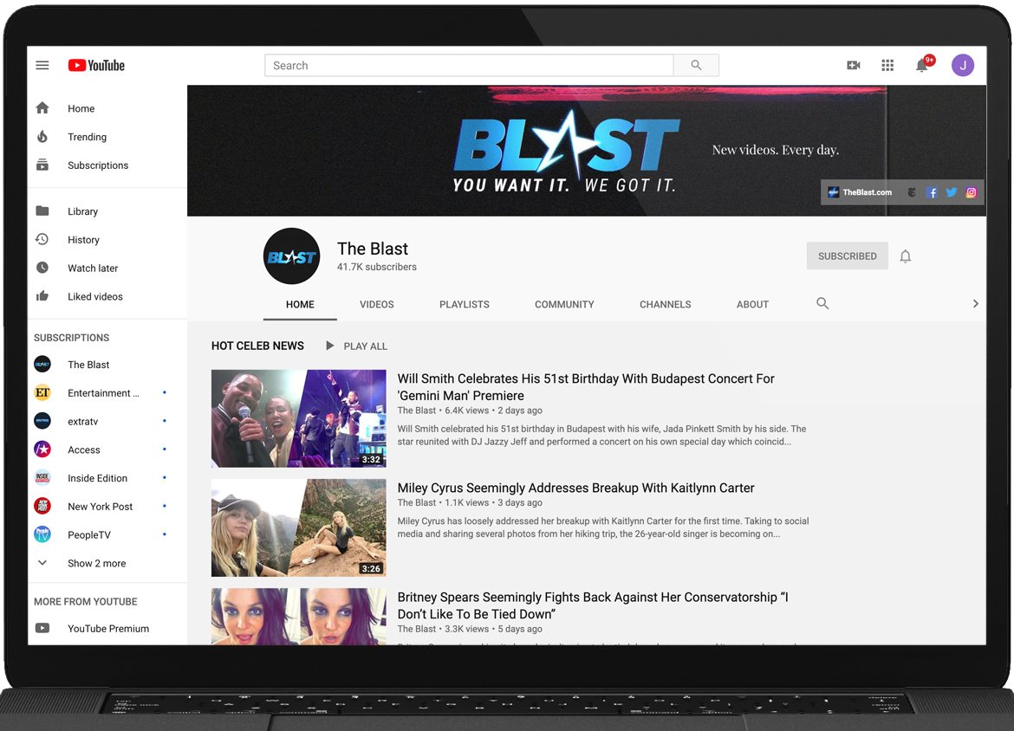Open the PeopleTV channel avatar
Image resolution: width=1014 pixels, height=731 pixels.
42,534
